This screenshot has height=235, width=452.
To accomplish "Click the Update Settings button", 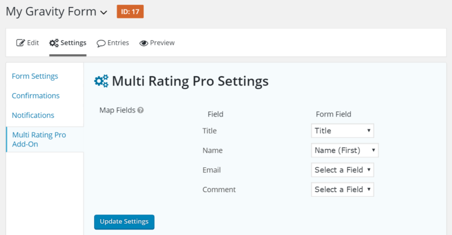I will 124,221.
